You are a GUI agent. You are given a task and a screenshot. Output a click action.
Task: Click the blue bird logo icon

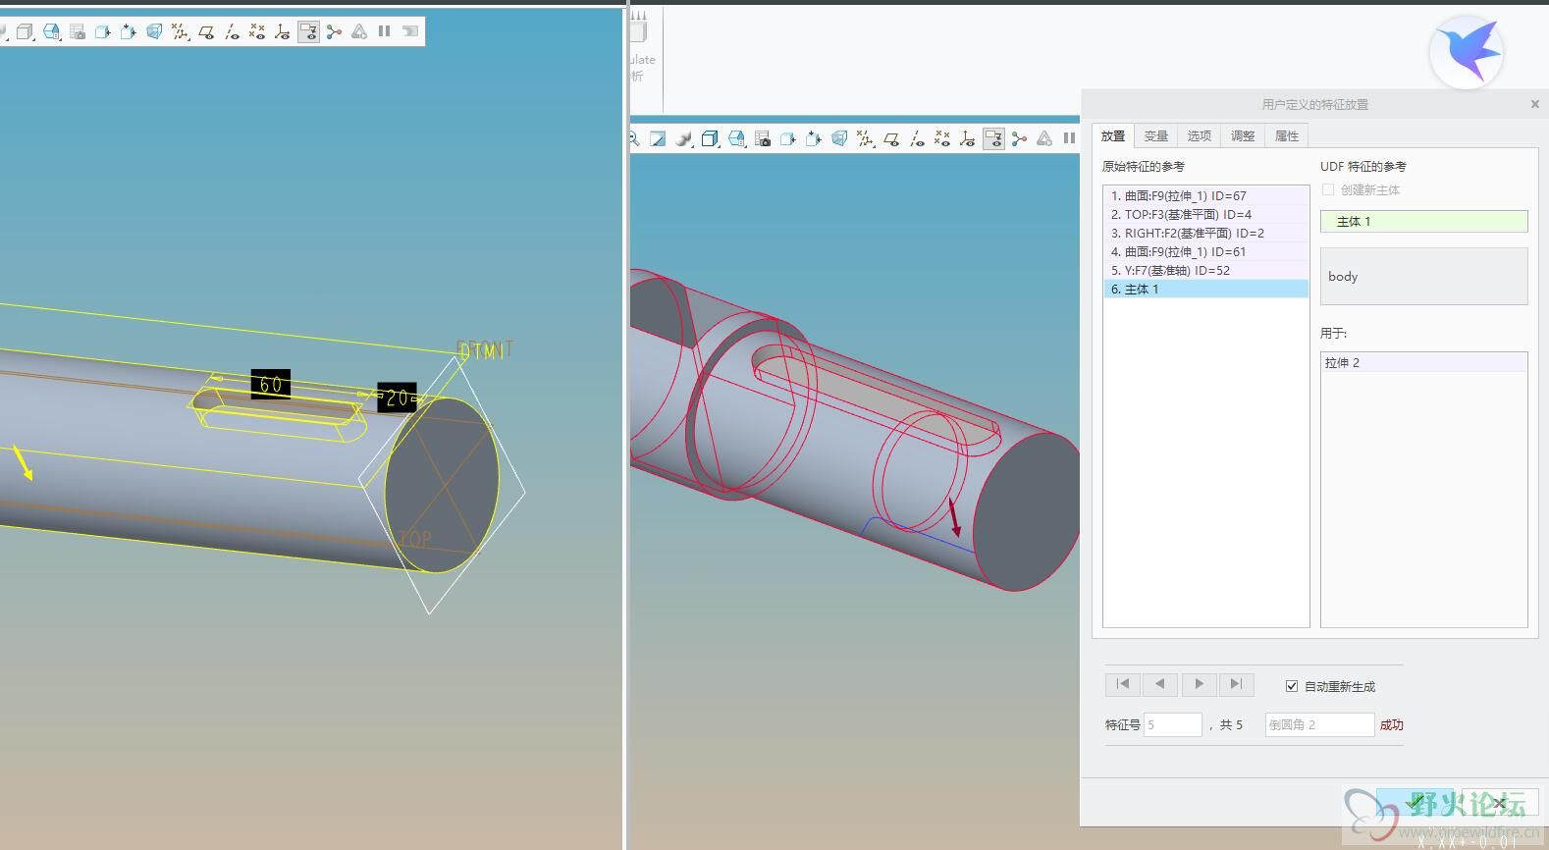1467,52
